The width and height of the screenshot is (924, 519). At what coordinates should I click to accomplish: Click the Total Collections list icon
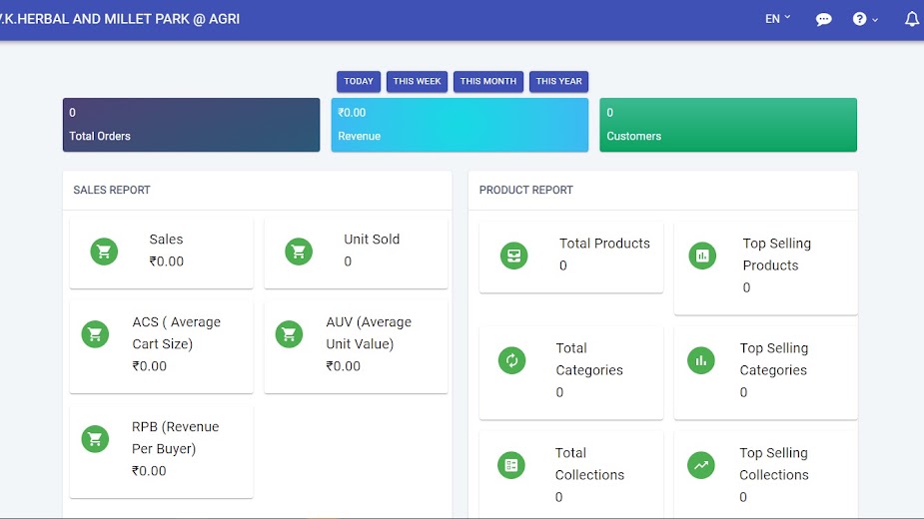tap(510, 465)
